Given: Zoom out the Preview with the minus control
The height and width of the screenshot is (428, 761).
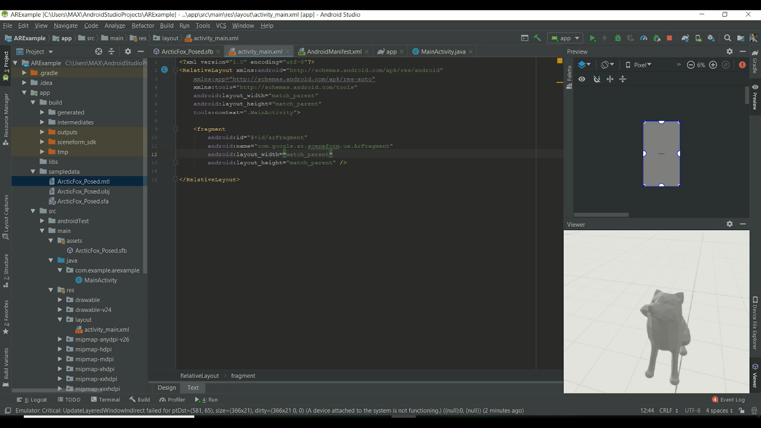Looking at the screenshot, I should pos(692,65).
